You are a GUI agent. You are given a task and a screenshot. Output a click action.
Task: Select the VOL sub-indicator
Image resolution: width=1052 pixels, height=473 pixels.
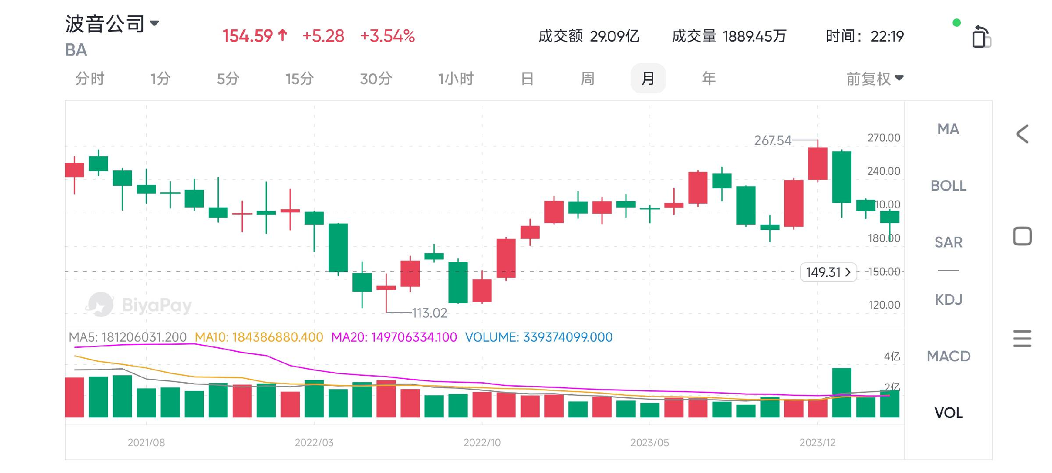click(948, 413)
